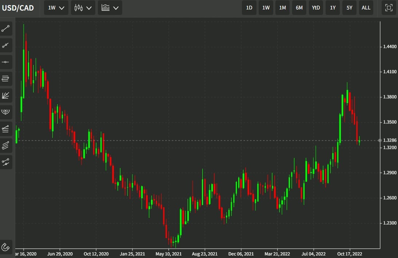Select the parallel horizontal lines tool
Image resolution: width=398 pixels, height=258 pixels.
coord(5,79)
